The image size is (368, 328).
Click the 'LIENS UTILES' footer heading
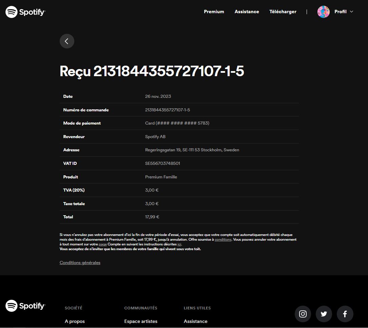[197, 308]
